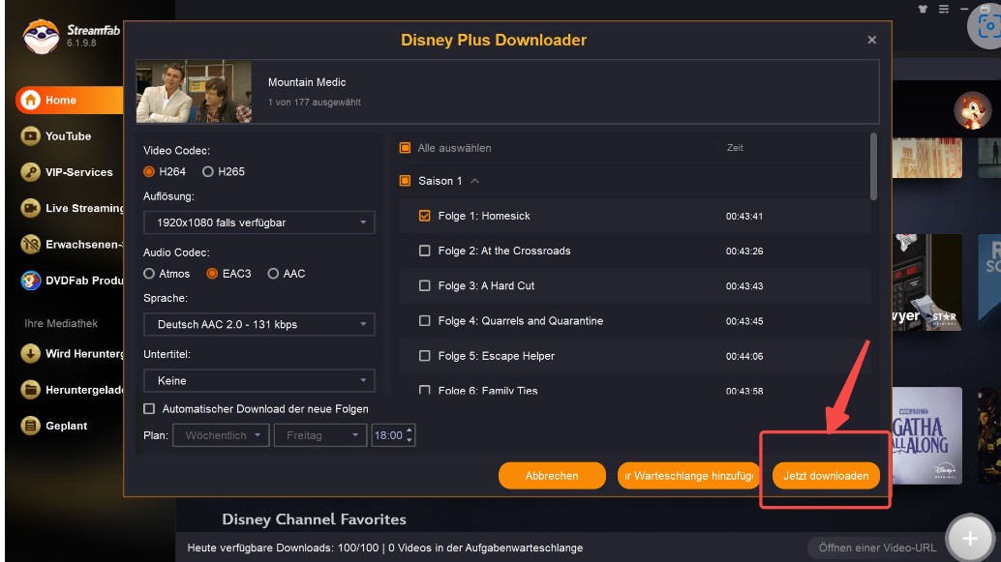Uncheck Folge 1: Homesick
The height and width of the screenshot is (562, 1001).
point(425,216)
